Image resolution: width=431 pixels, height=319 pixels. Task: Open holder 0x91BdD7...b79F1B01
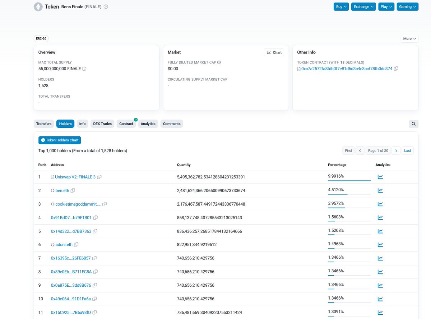(x=71, y=218)
